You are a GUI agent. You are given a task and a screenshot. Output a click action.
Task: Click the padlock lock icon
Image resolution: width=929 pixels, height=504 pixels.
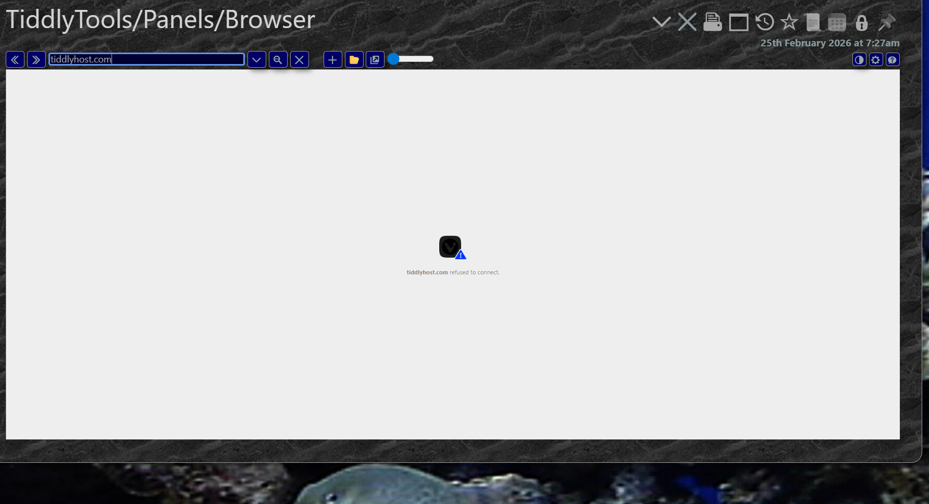[862, 23]
